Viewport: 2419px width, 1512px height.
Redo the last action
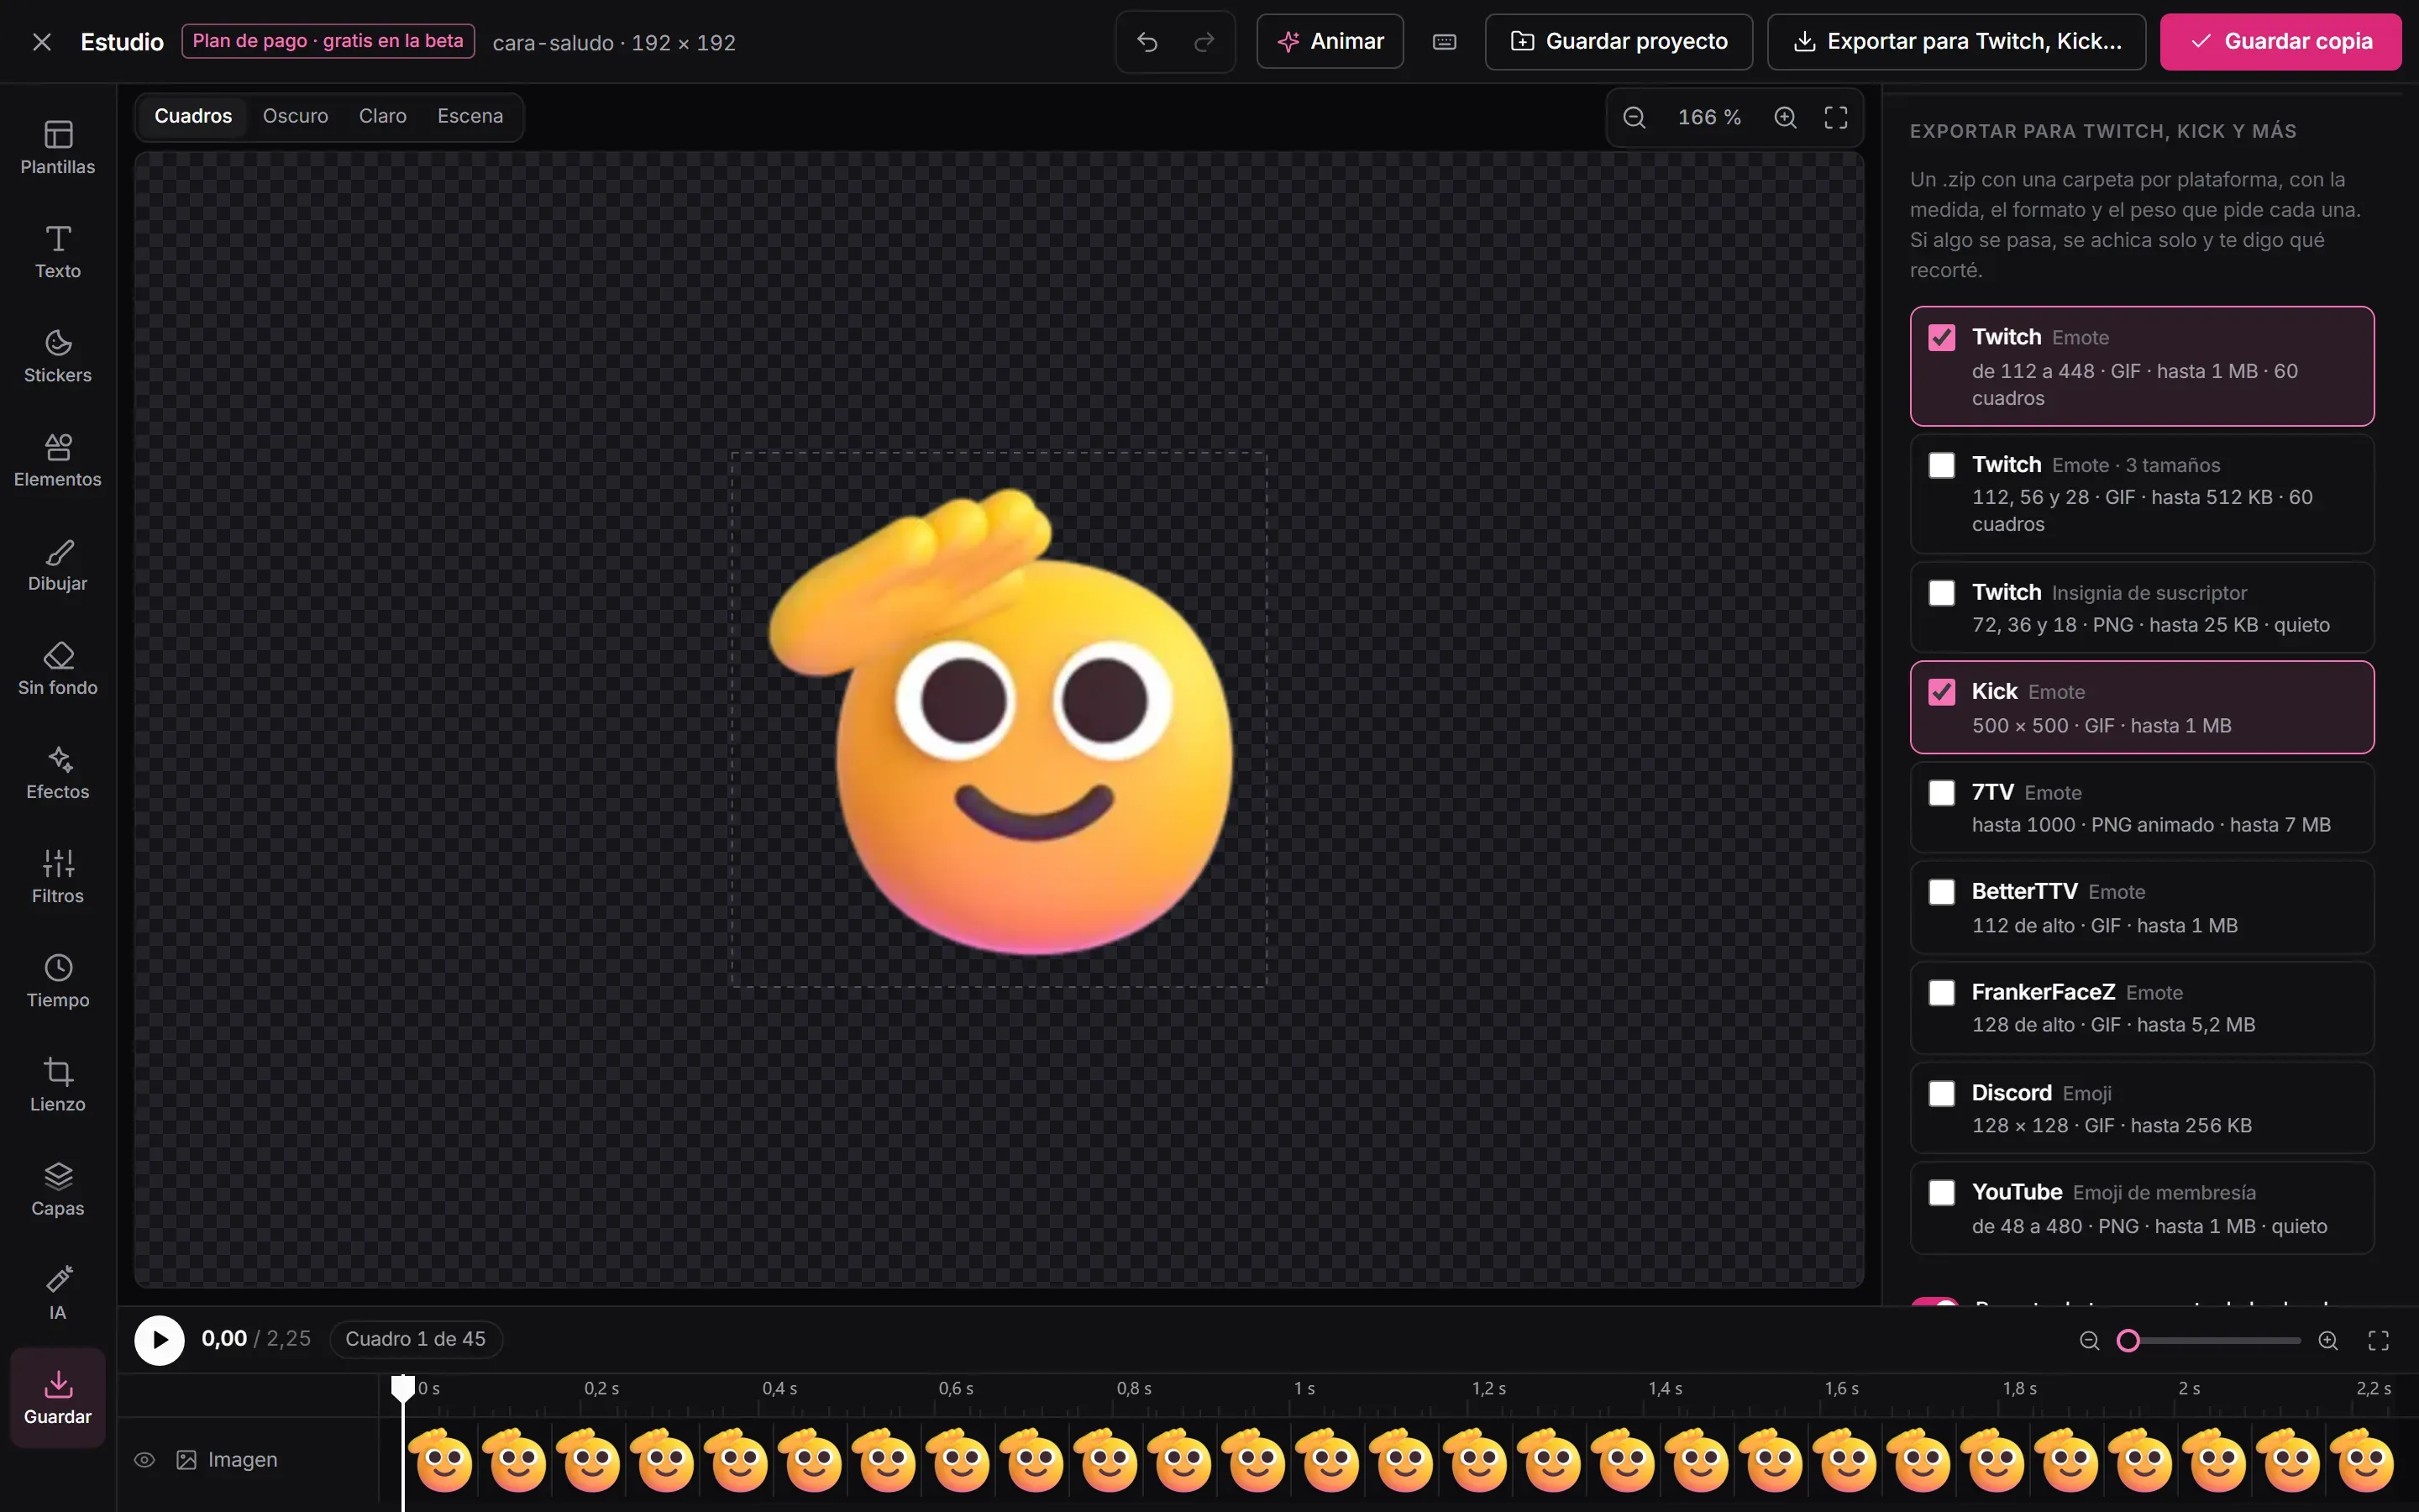1204,42
